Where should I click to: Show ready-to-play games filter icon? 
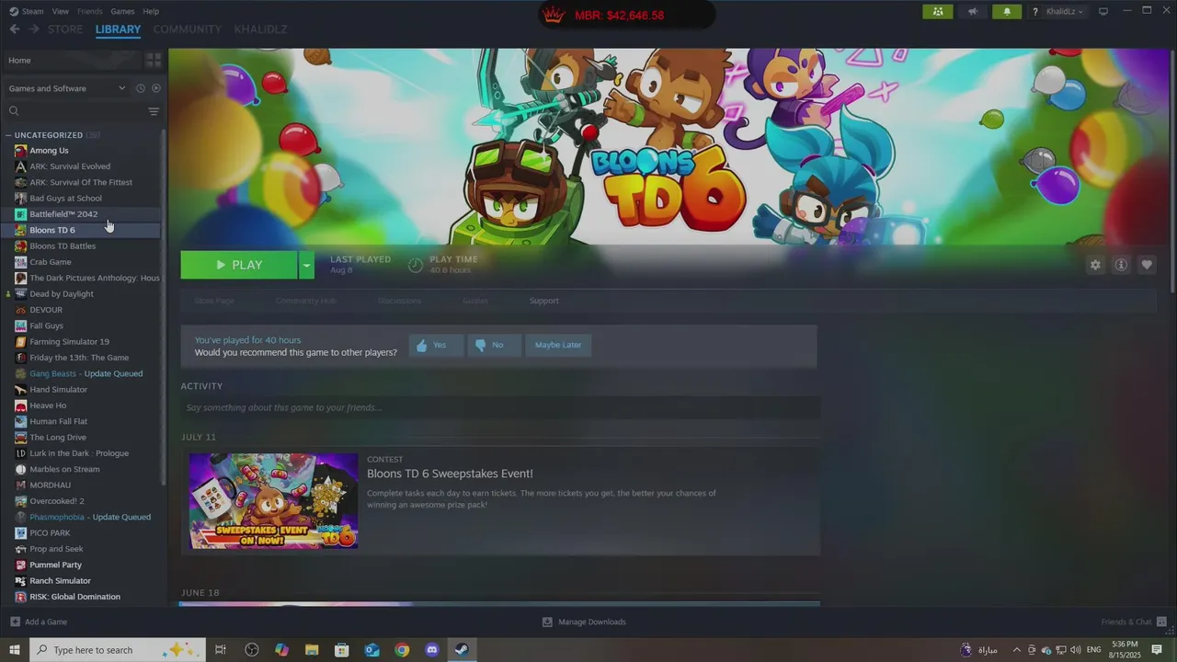tap(155, 88)
